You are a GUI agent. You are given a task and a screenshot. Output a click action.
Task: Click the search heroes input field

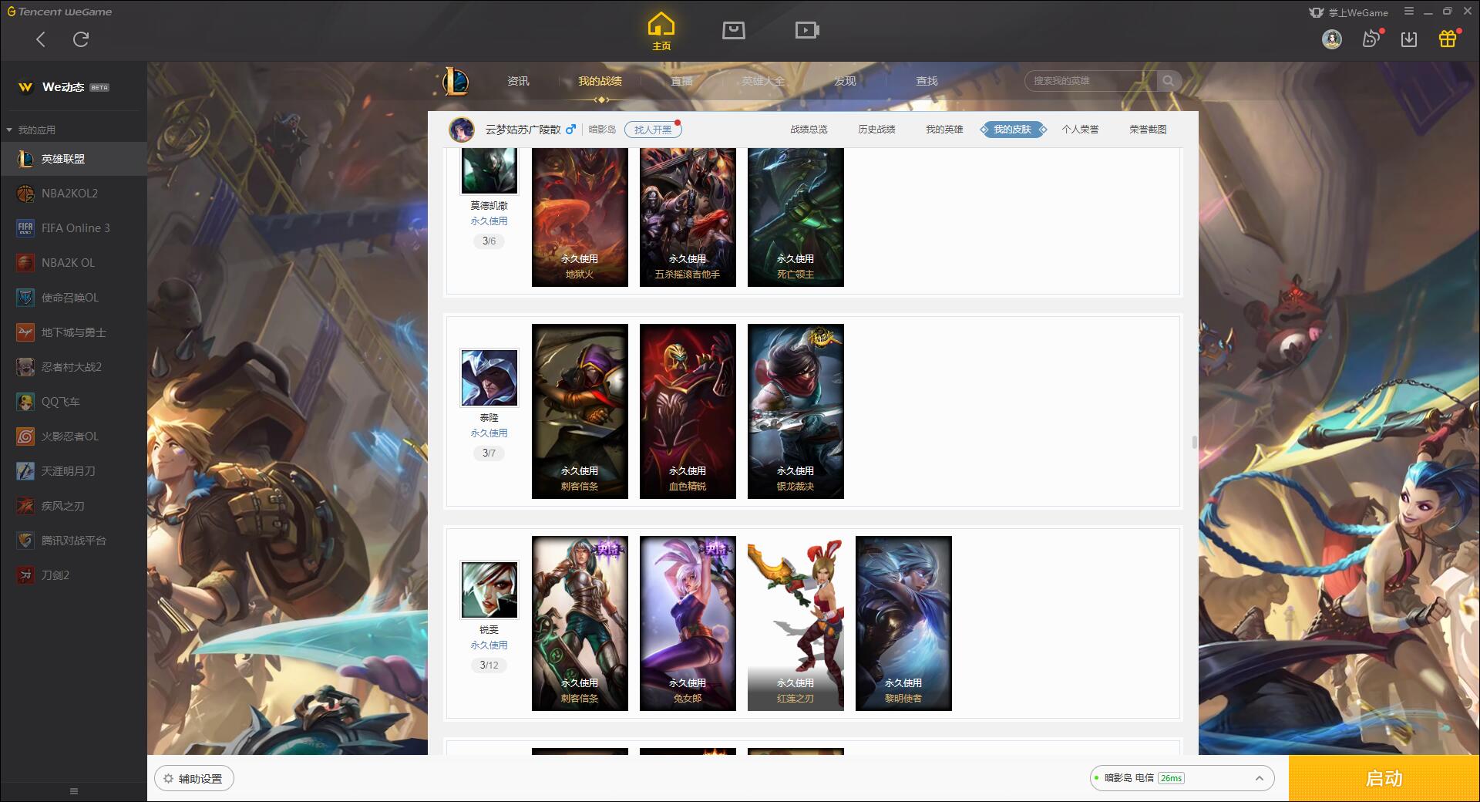(x=1091, y=81)
